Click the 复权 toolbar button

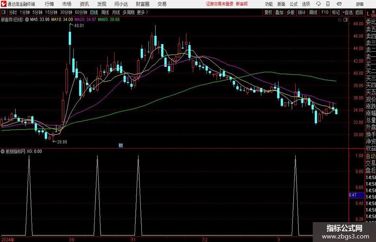[x=268, y=12]
